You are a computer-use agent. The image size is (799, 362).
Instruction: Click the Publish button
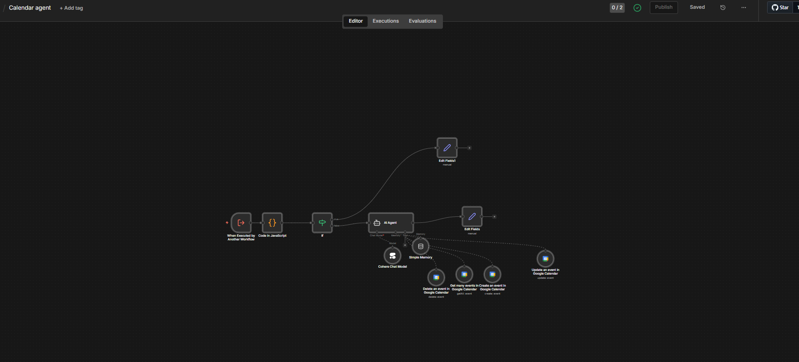coord(664,7)
